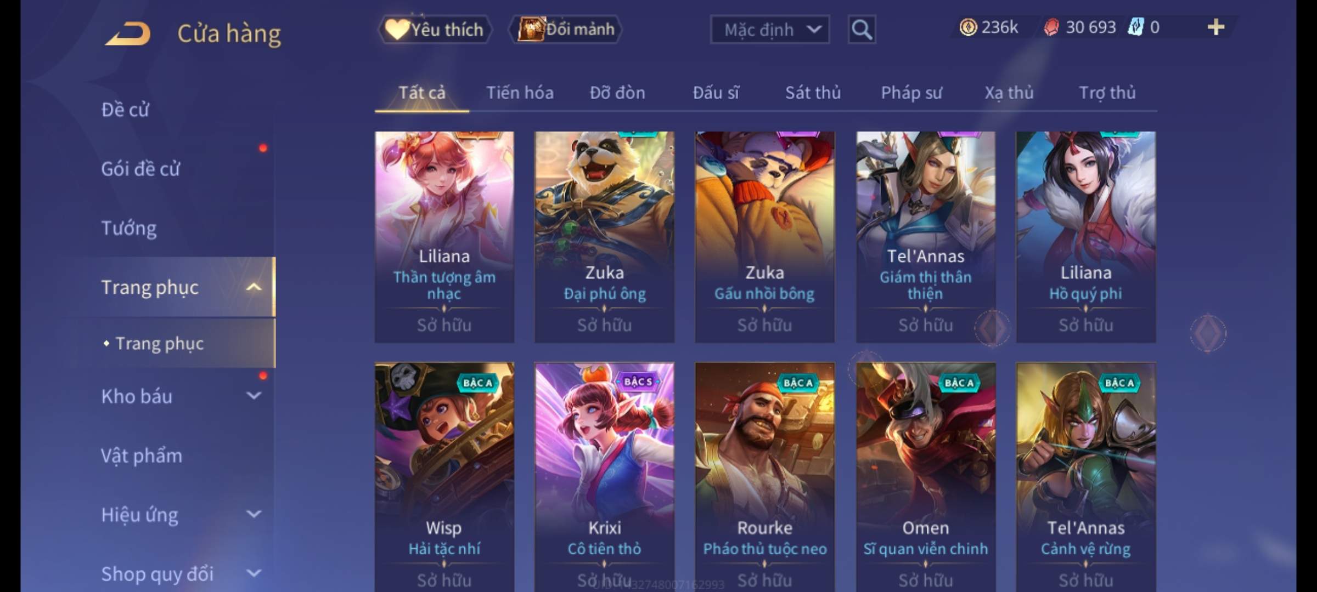
Task: Expand the Shop quy đổi section
Action: click(254, 573)
